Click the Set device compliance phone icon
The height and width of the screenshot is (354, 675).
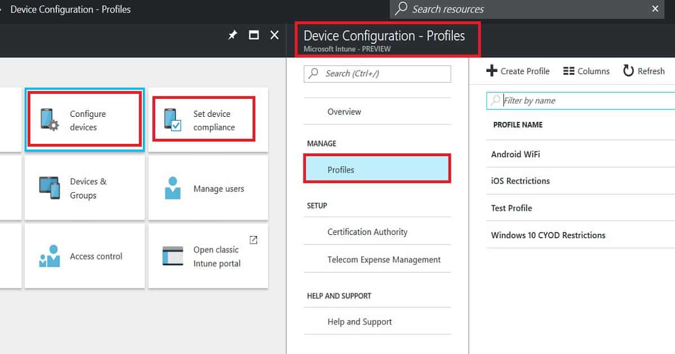(173, 120)
